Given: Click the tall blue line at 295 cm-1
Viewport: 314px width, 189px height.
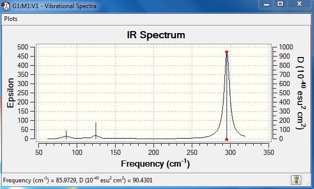Looking at the screenshot, I should pos(227,96).
